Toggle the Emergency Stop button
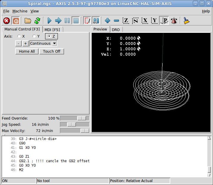The width and height of the screenshot is (213, 185). (x=7, y=21)
